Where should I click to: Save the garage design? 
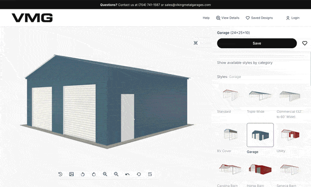[x=257, y=43]
